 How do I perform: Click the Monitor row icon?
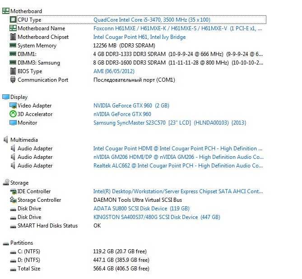[13, 122]
